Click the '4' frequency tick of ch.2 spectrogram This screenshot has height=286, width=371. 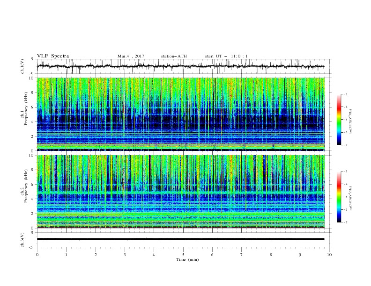point(33,199)
